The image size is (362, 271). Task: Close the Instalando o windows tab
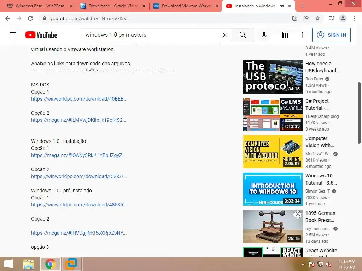290,6
